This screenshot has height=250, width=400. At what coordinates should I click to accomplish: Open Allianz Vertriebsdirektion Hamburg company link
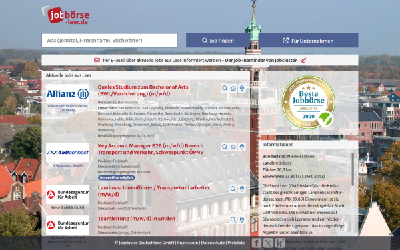67,108
